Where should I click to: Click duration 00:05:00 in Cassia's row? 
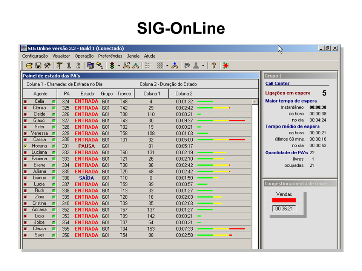pyautogui.click(x=184, y=140)
